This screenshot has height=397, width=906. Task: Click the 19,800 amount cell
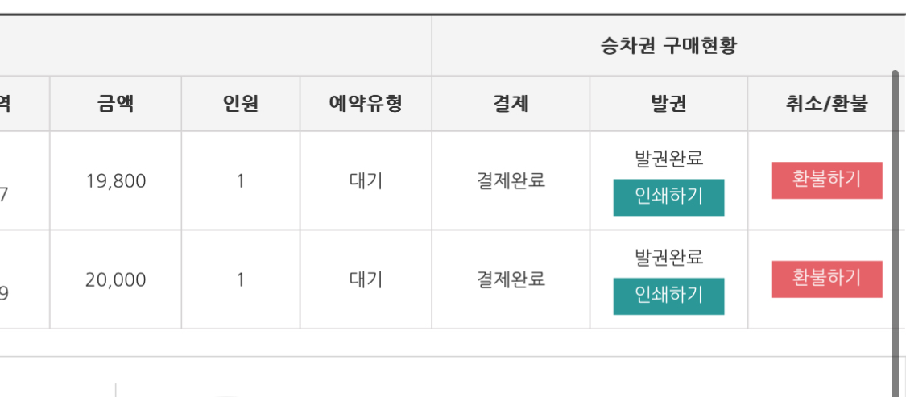(115, 181)
